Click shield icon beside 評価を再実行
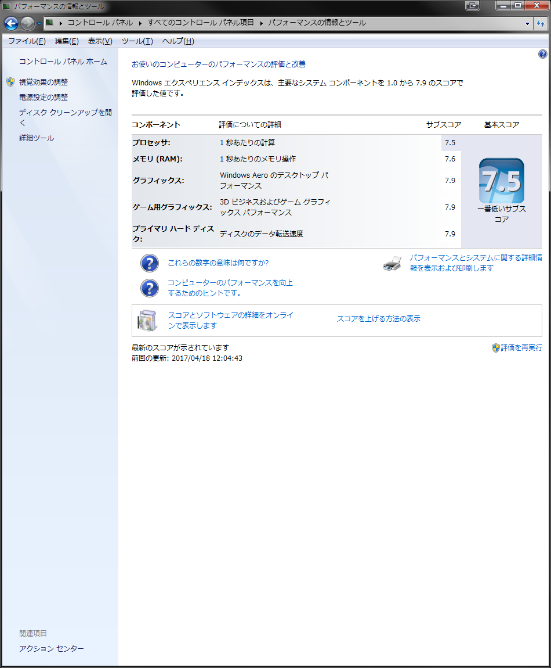Screen dimensions: 551x668 [495, 348]
